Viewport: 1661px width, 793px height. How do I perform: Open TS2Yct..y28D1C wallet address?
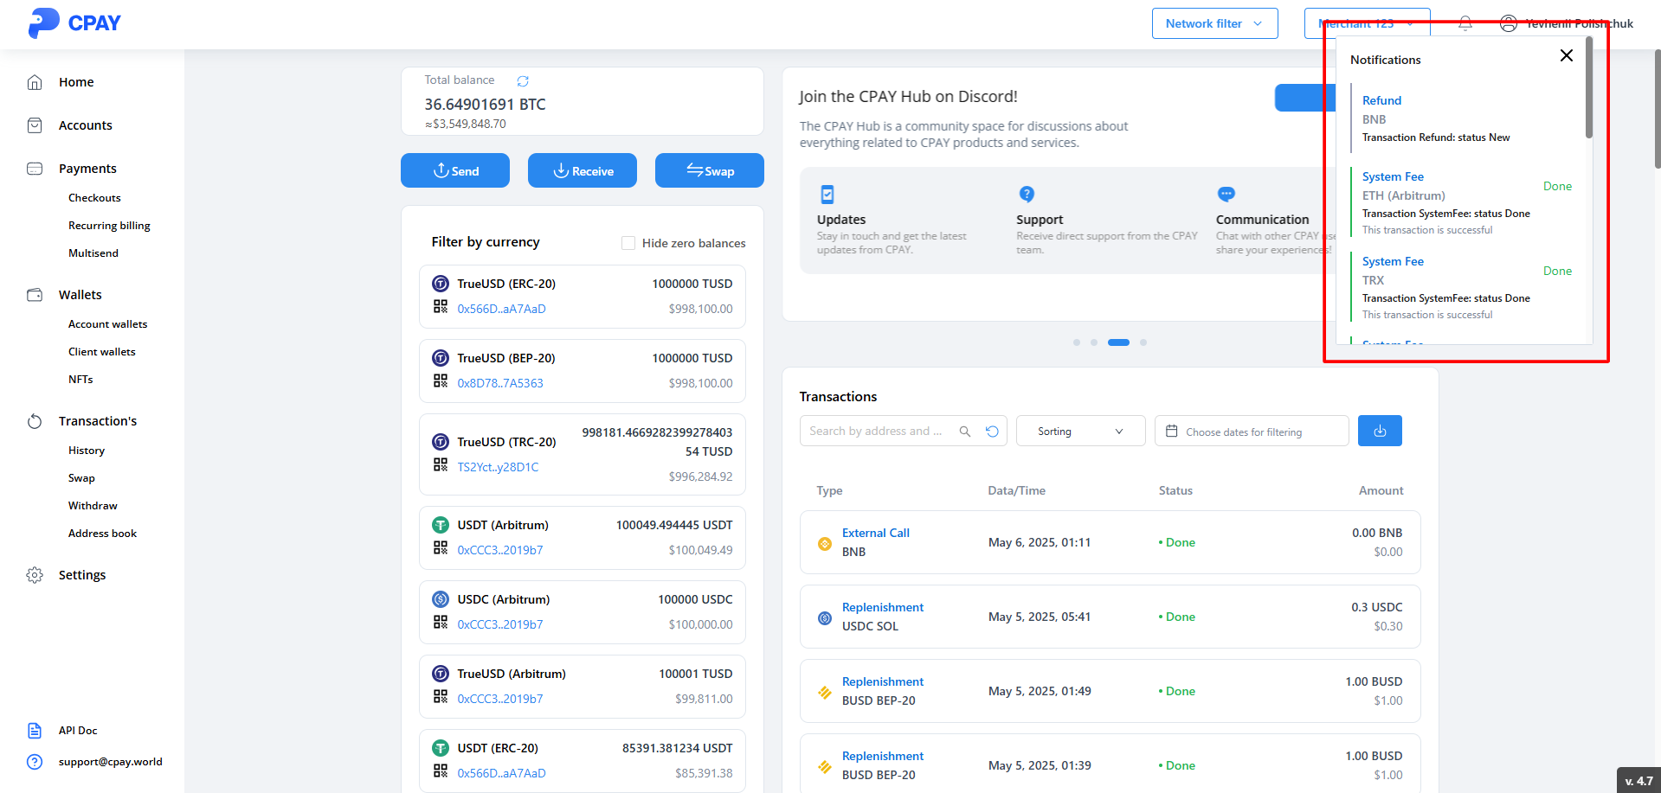(498, 467)
